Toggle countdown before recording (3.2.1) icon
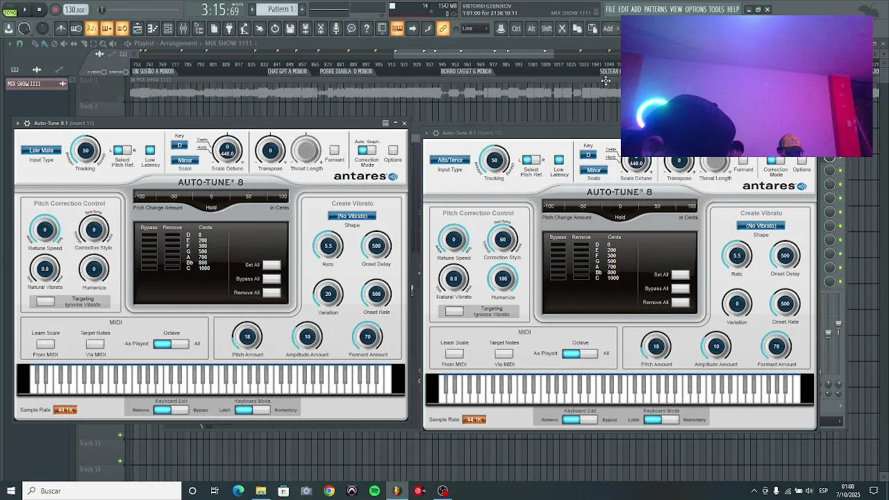The width and height of the screenshot is (889, 500). coord(92,28)
